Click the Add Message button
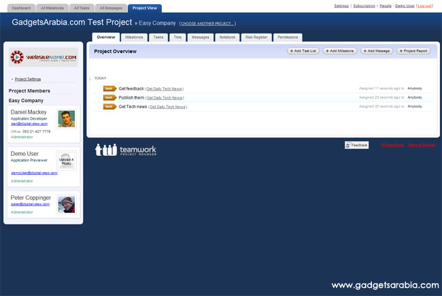The image size is (442, 296). click(377, 51)
